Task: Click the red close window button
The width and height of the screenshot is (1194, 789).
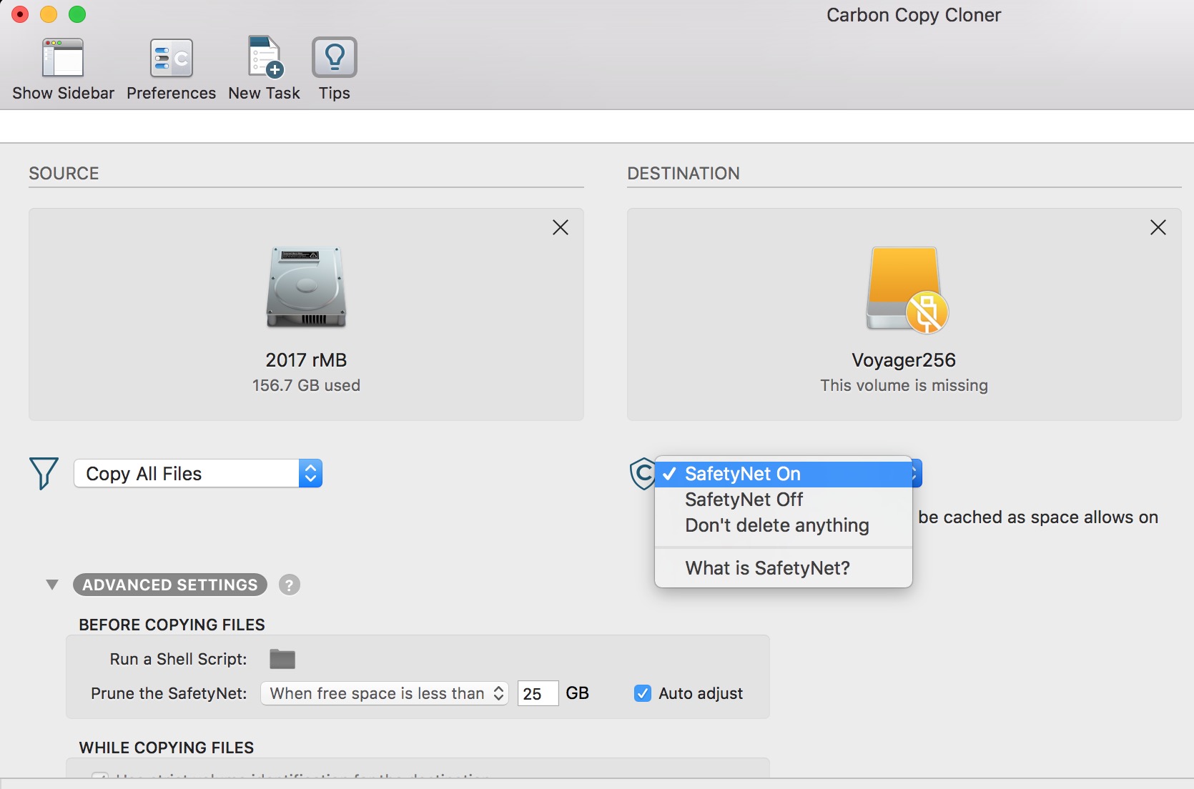Action: pos(20,14)
